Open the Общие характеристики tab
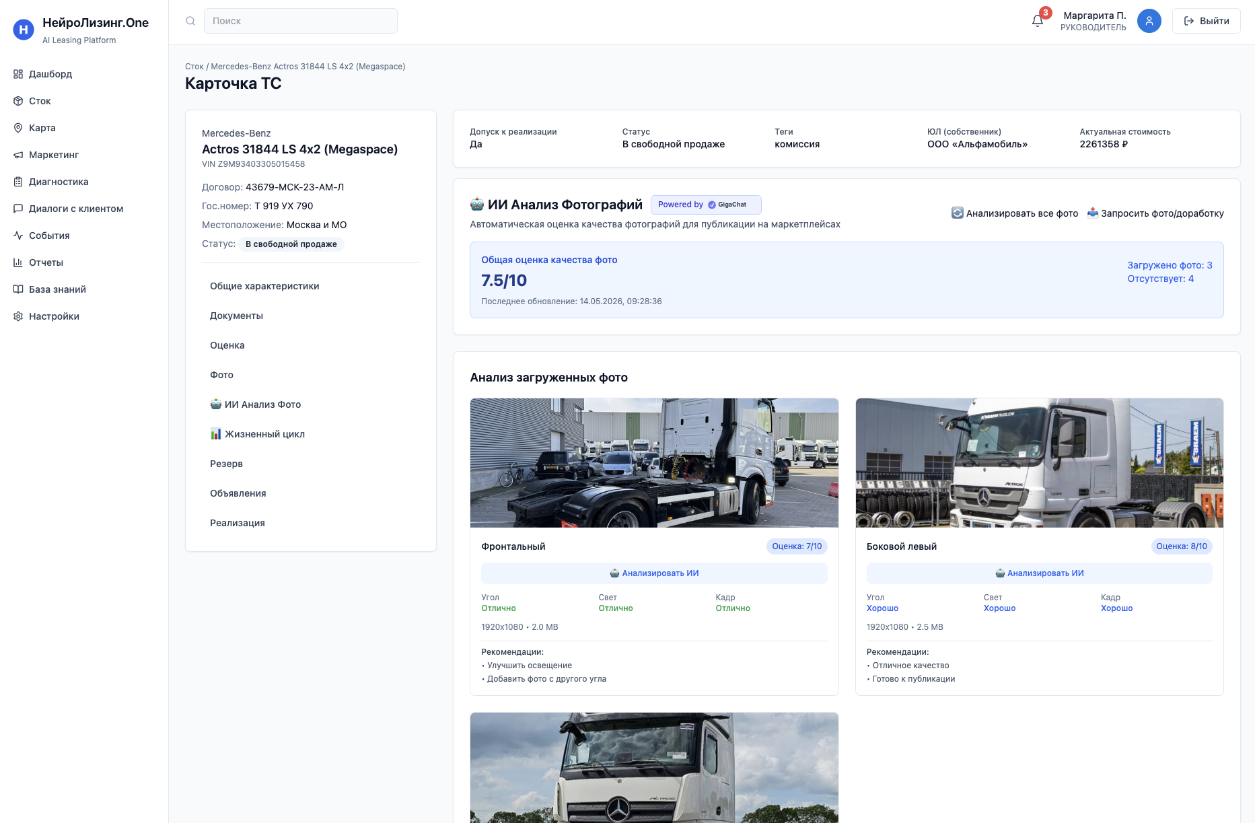 (264, 286)
